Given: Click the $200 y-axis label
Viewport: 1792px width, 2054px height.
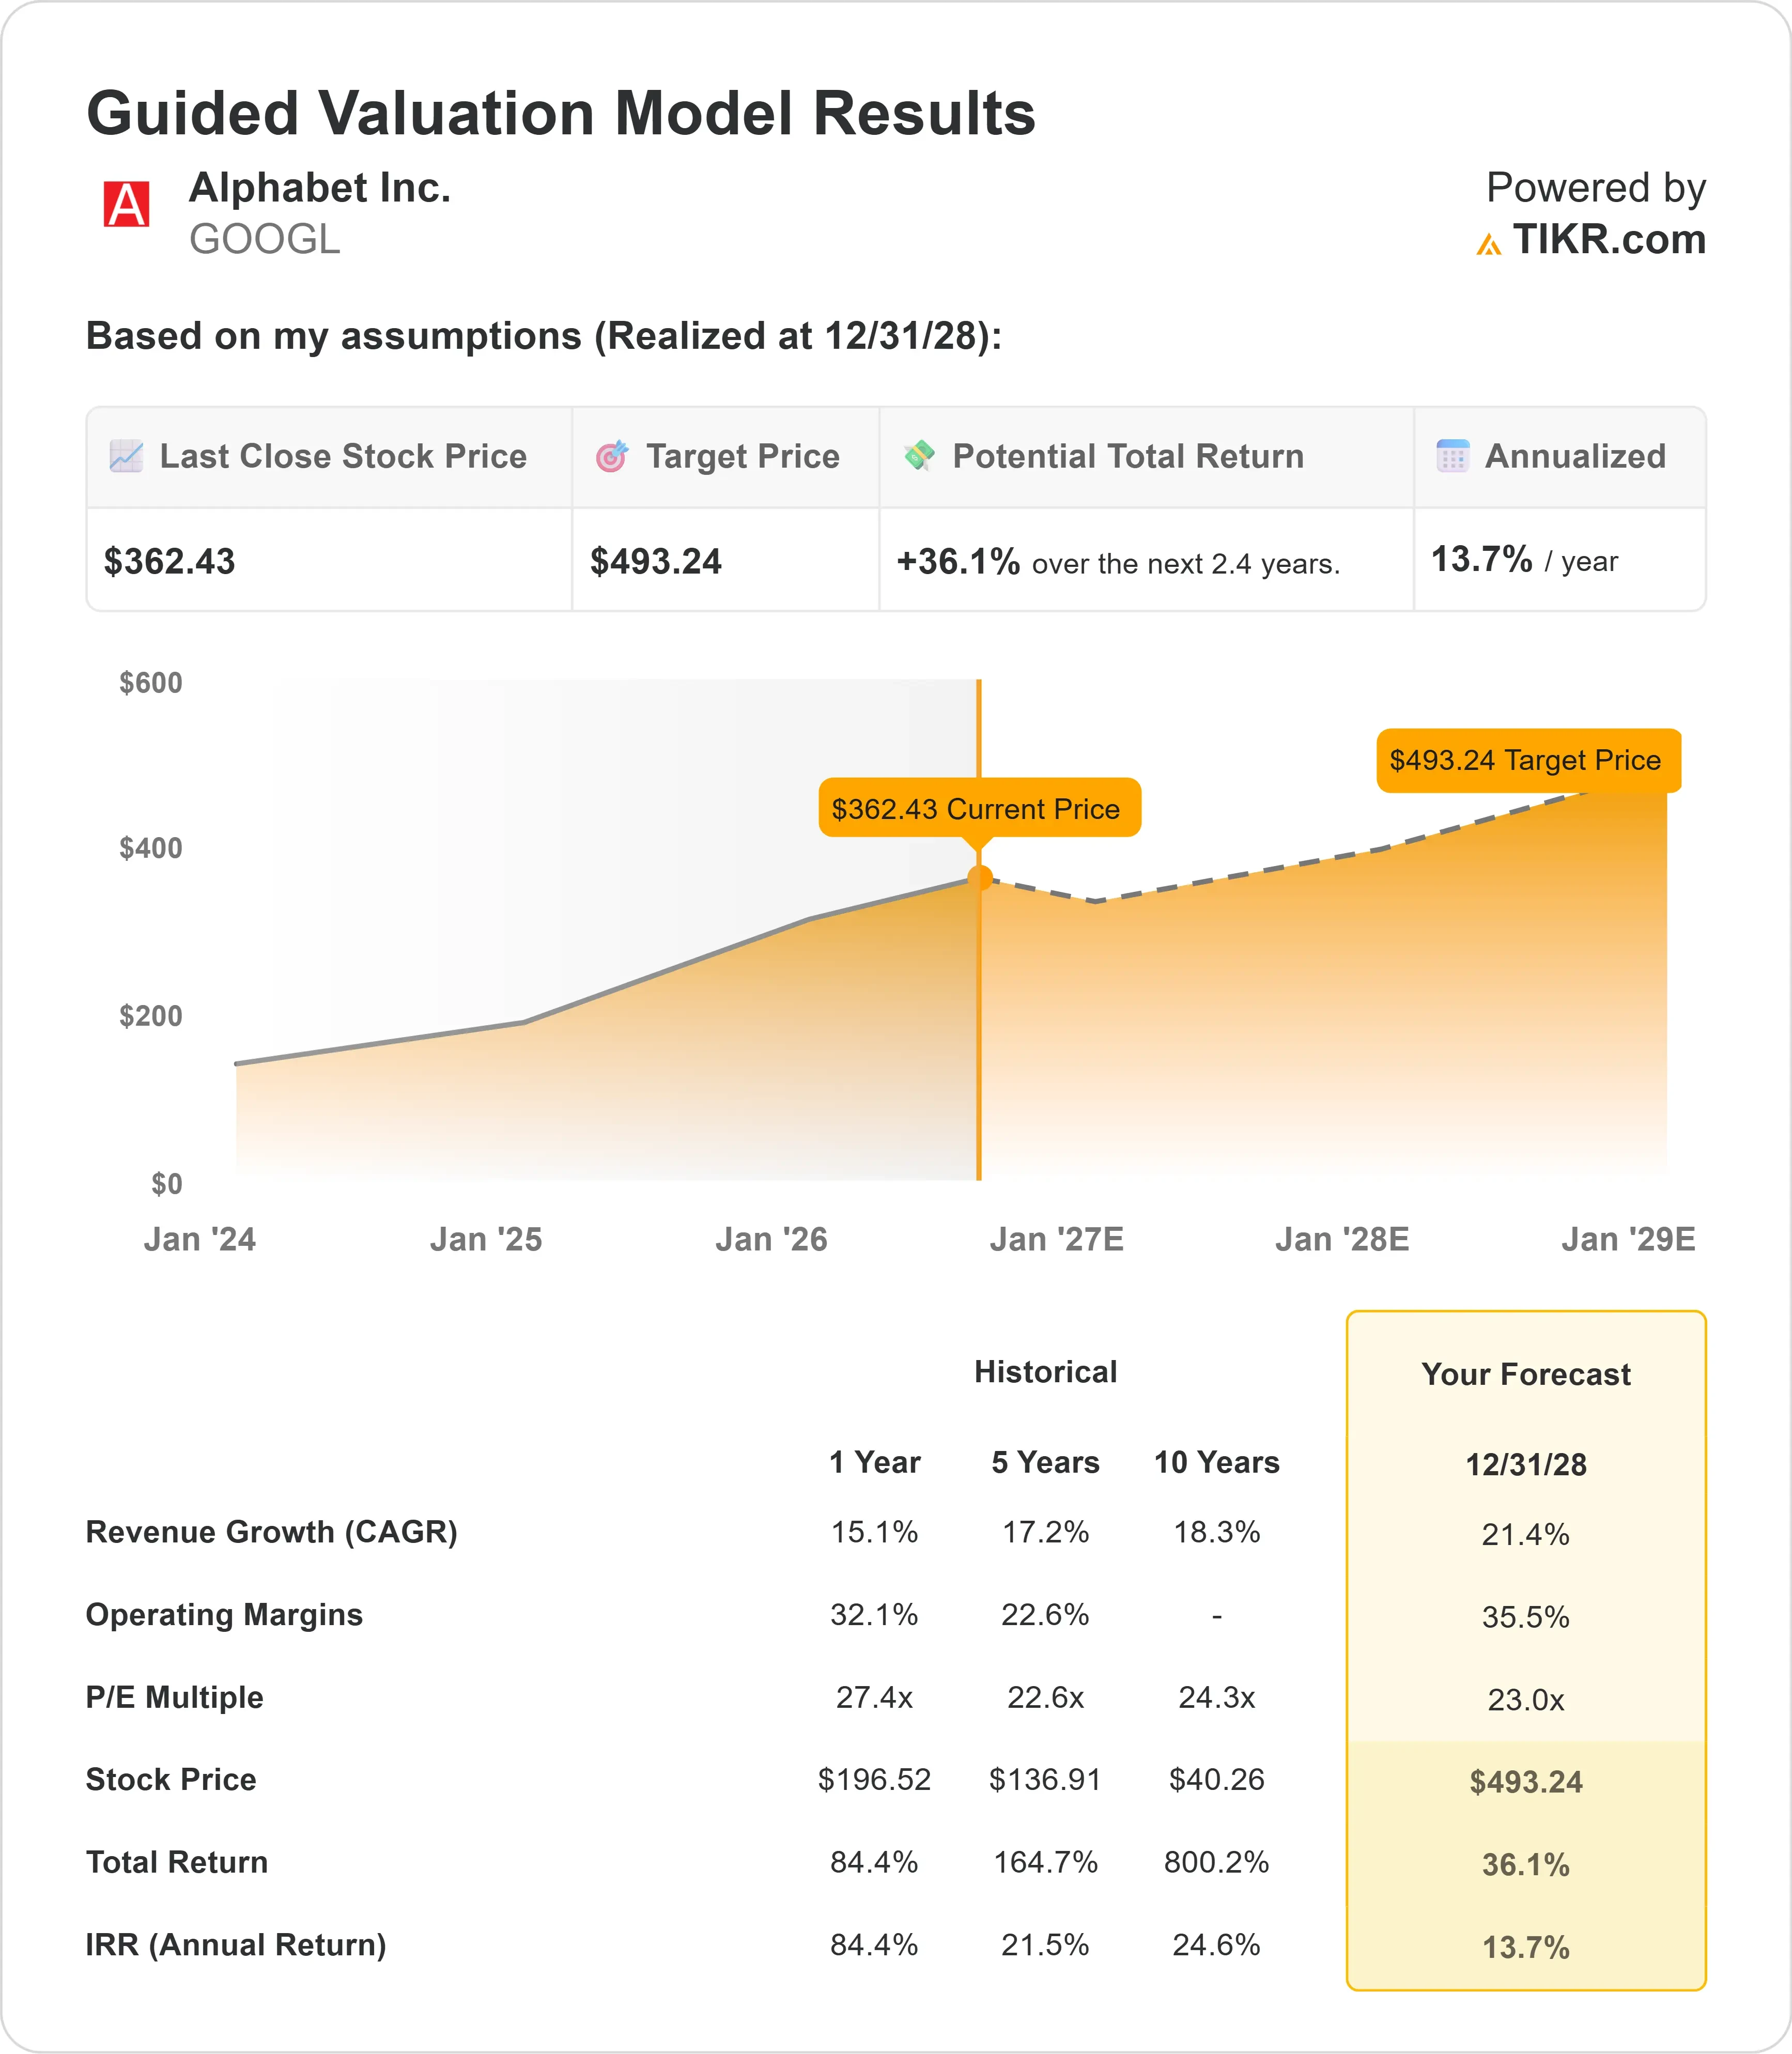Looking at the screenshot, I should (151, 1016).
